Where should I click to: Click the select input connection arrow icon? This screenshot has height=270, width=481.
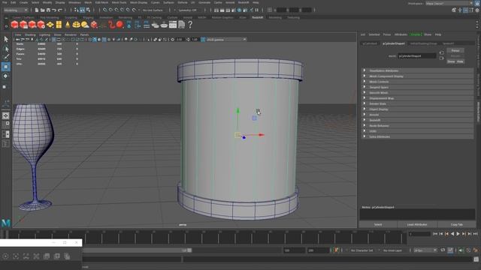[441, 53]
